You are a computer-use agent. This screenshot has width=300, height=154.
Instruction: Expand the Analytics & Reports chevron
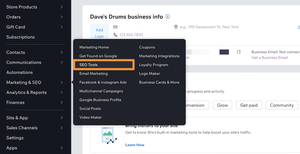pyautogui.click(x=61, y=92)
